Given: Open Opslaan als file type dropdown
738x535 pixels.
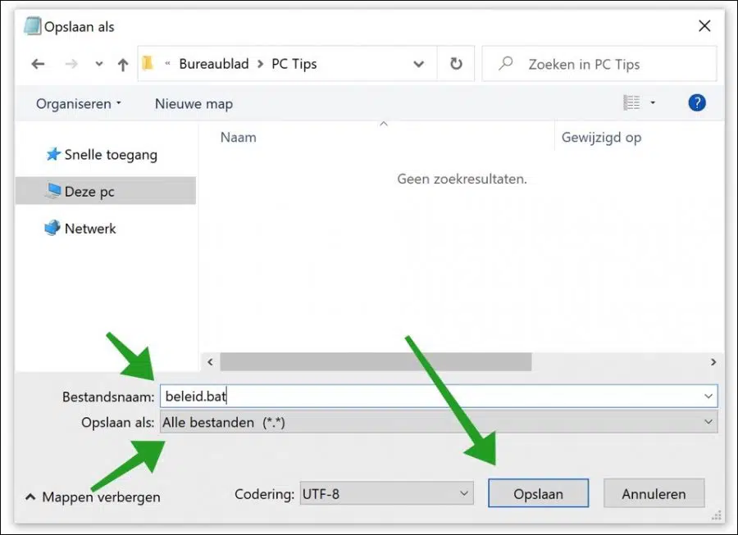Looking at the screenshot, I should click(439, 422).
